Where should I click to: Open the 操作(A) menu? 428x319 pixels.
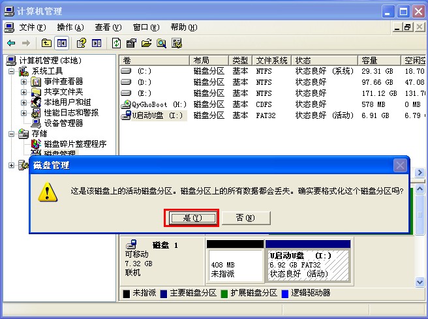pos(70,27)
